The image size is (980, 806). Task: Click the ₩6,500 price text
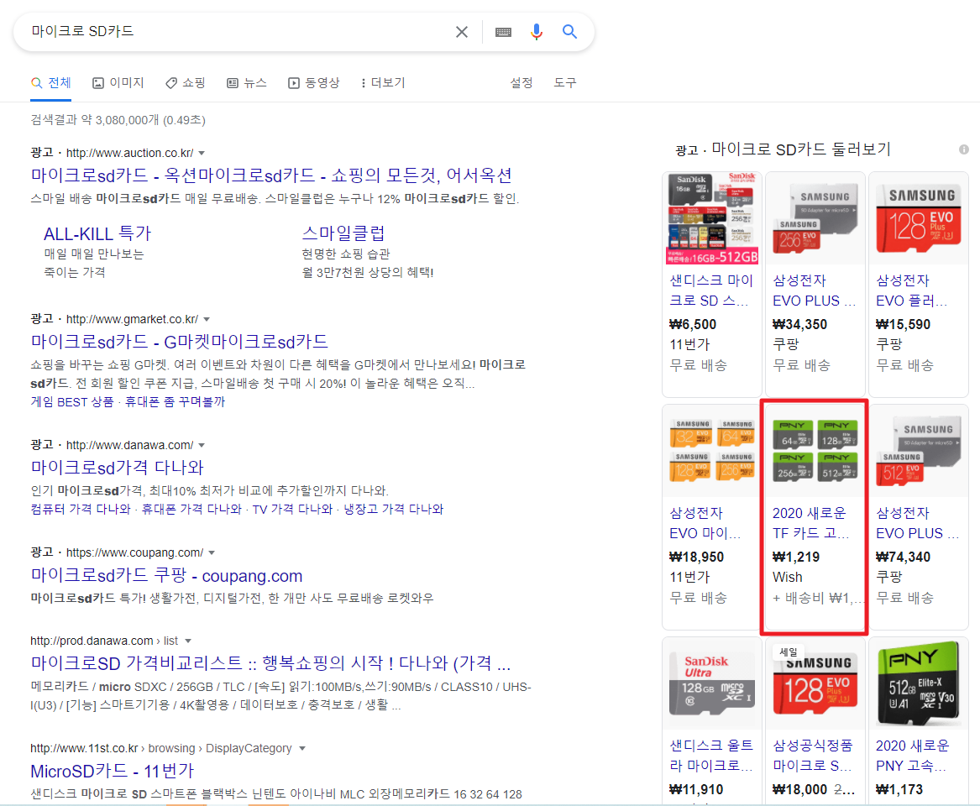click(693, 324)
